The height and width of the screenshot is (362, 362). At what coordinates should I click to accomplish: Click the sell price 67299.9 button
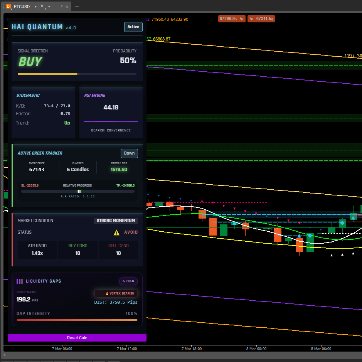click(x=232, y=19)
